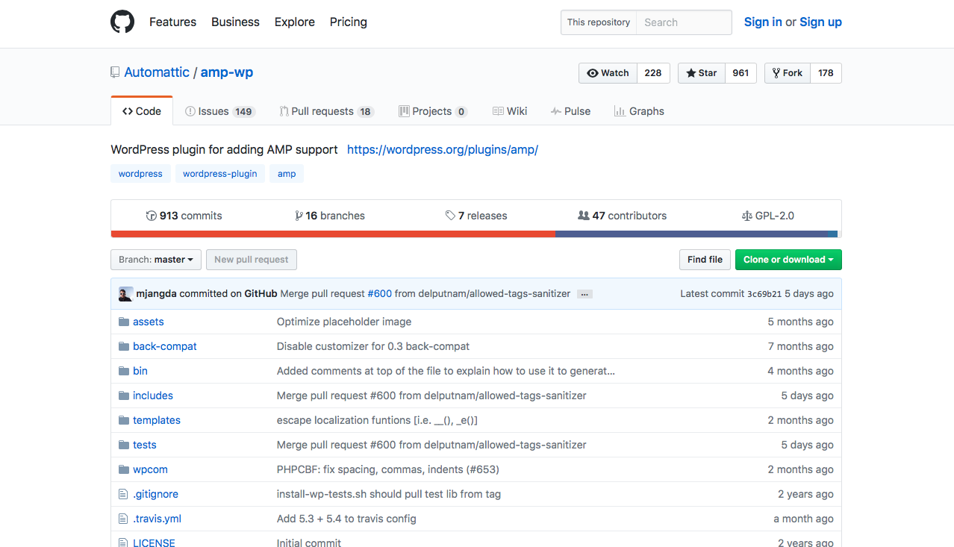Open pull request #600 link in latest commit
The image size is (954, 547).
point(380,294)
